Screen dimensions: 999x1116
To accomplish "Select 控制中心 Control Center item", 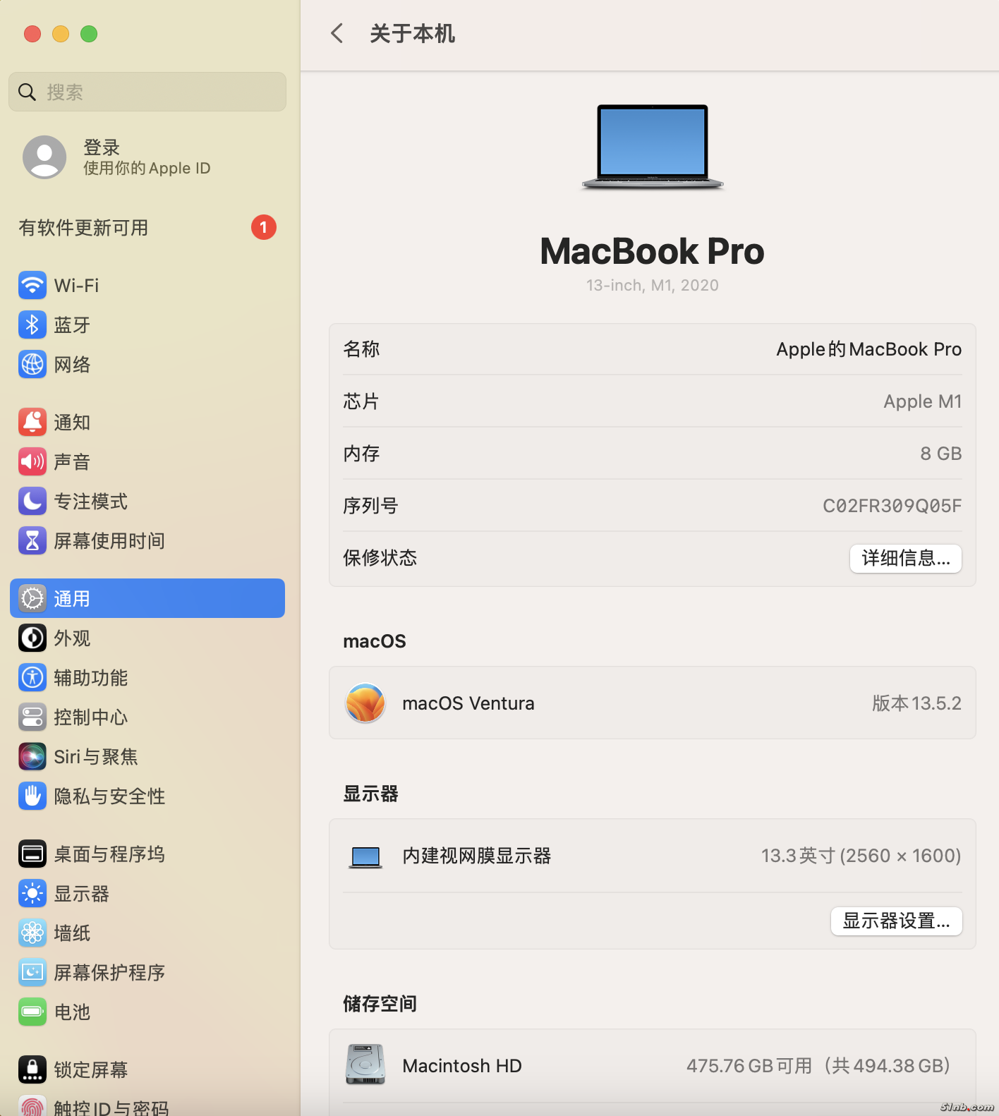I will [90, 717].
